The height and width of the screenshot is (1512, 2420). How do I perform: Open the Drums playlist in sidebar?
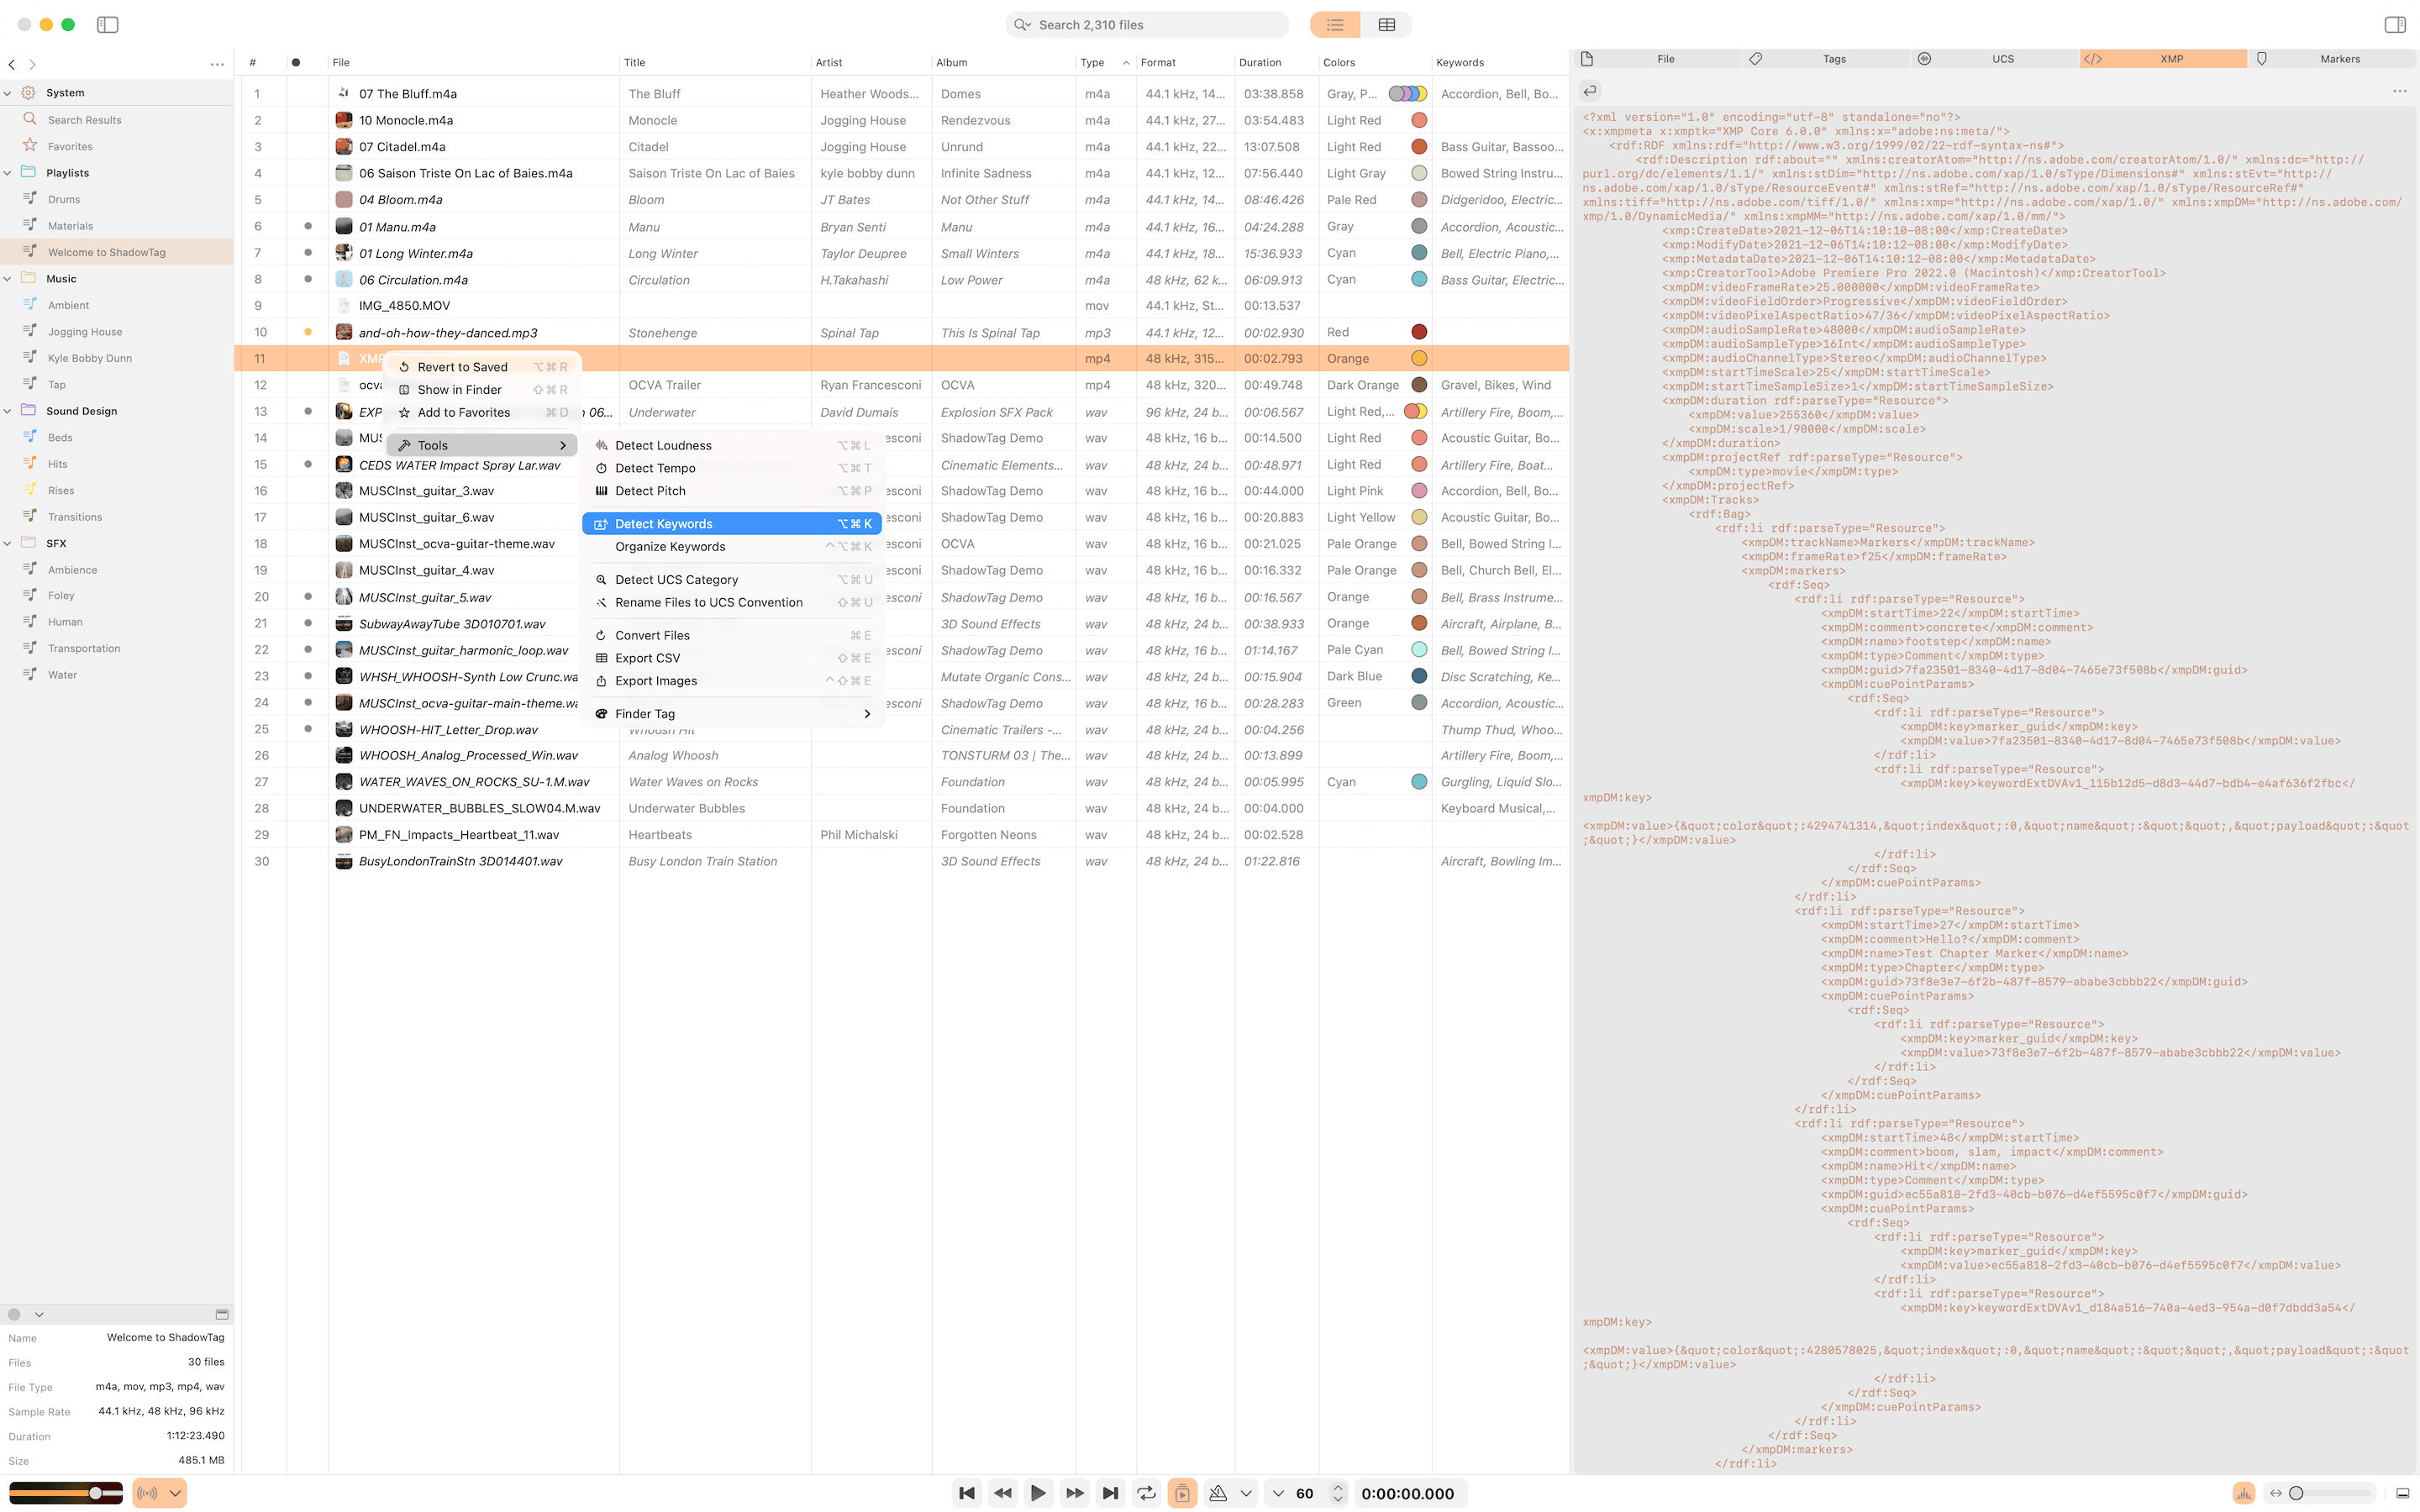64,198
